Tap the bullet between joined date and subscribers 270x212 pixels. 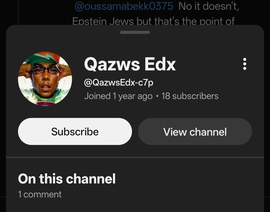point(157,96)
